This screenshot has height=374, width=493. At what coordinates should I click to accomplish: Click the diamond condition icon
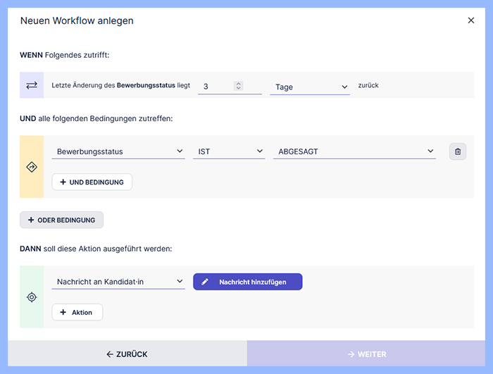pyautogui.click(x=32, y=167)
